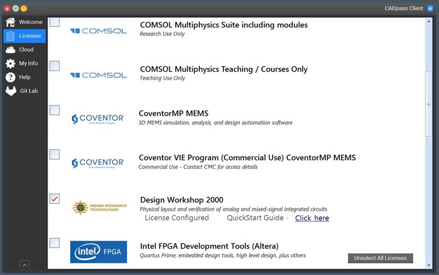
Task: Open QuickStart Guide 'Click here' link
Action: pyautogui.click(x=312, y=218)
